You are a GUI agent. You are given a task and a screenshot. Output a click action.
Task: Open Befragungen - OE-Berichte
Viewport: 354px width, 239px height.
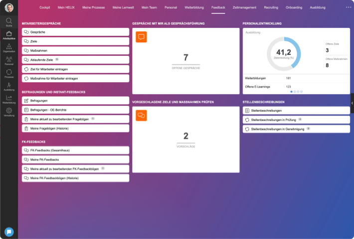coord(75,110)
